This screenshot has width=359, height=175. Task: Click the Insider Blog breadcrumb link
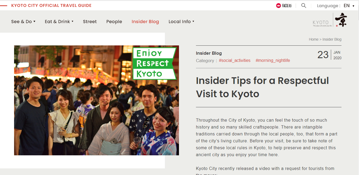(x=332, y=39)
